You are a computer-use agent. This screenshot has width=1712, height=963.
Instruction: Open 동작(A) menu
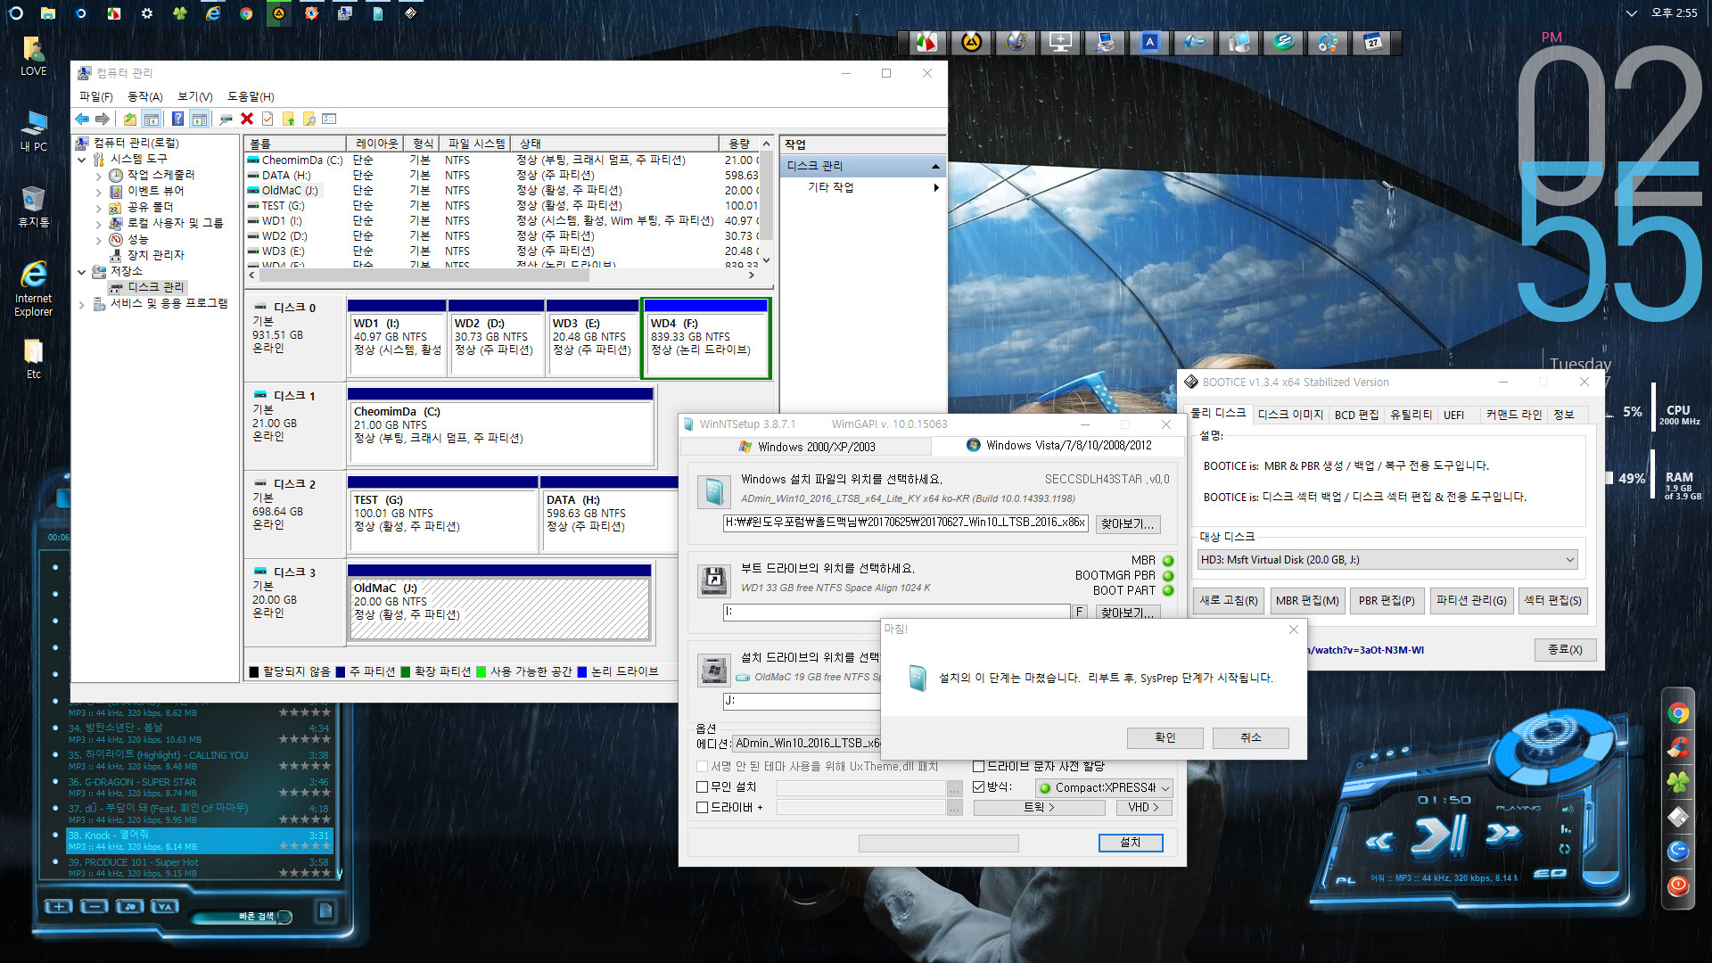click(144, 96)
